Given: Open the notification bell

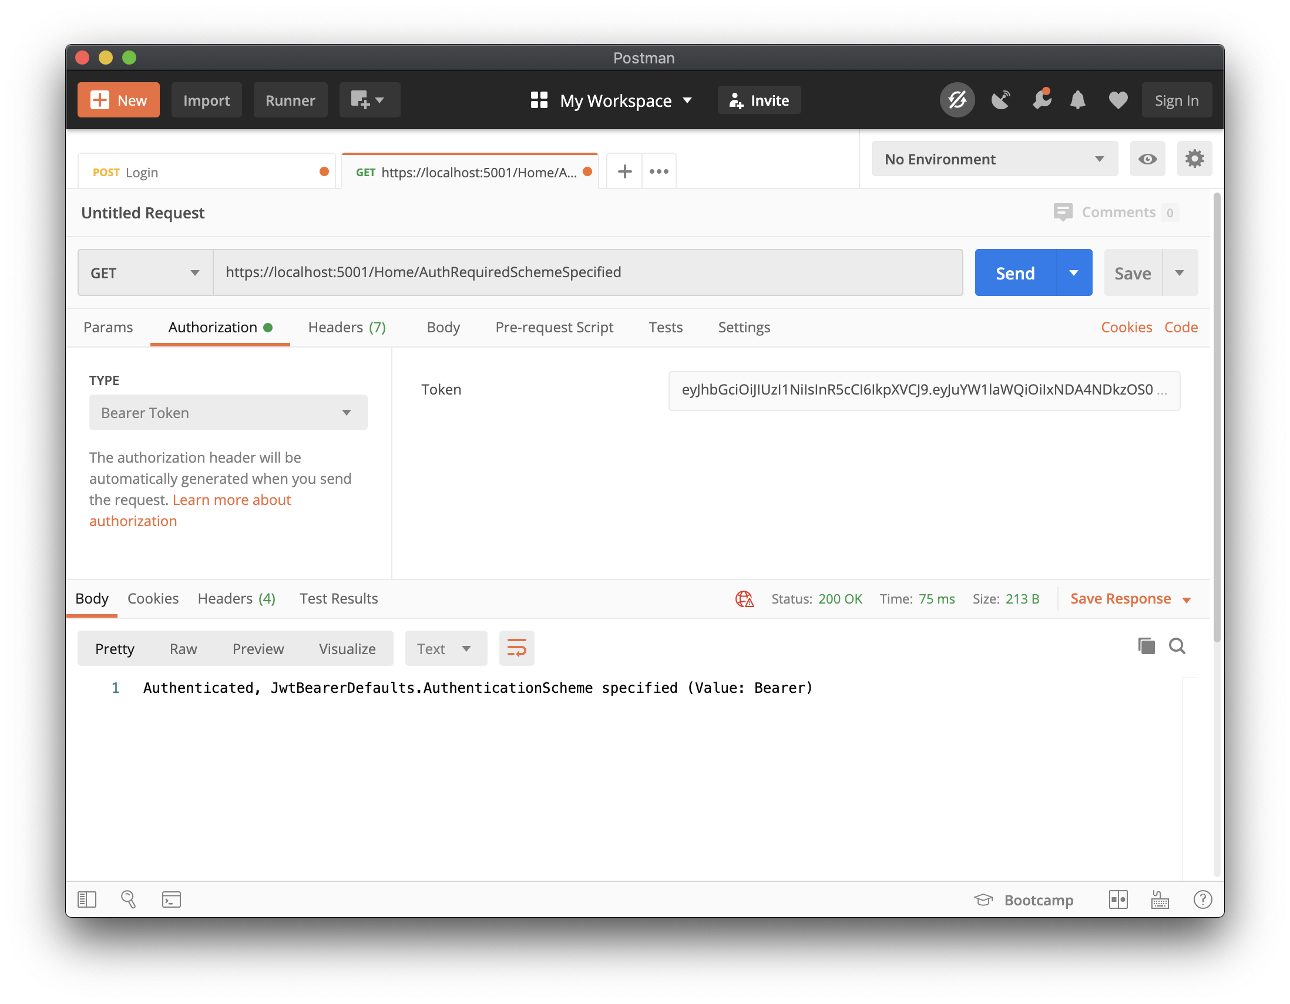Looking at the screenshot, I should [1077, 100].
